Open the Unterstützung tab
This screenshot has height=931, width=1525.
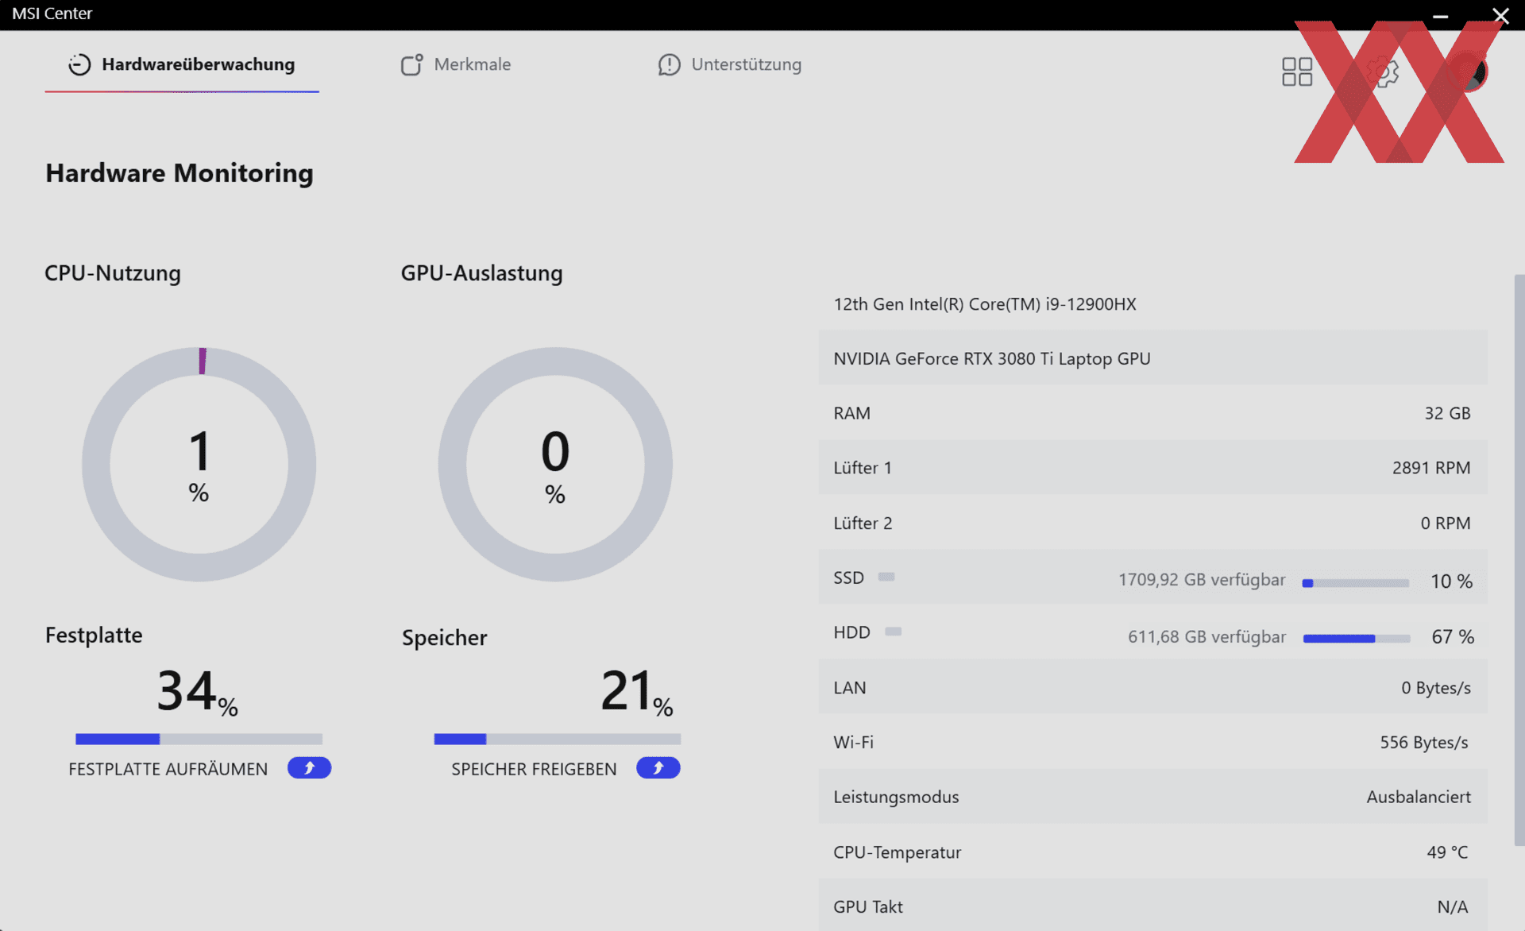coord(730,65)
